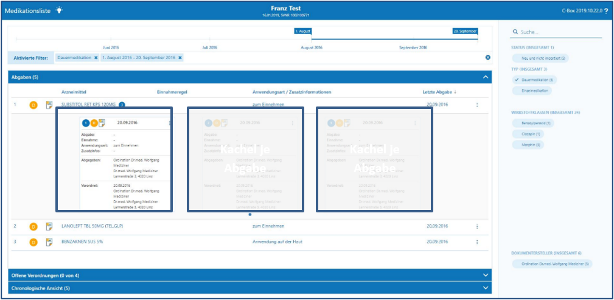The image size is (614, 300).
Task: Uncheck the Dauermedikation type filter
Action: (x=534, y=80)
